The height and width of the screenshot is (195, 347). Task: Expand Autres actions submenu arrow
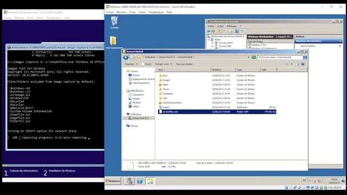340,46
